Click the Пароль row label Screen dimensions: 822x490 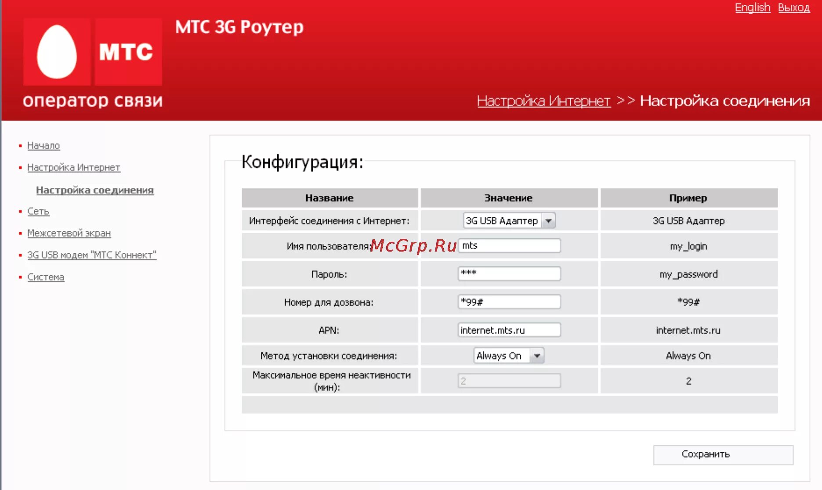pos(329,274)
